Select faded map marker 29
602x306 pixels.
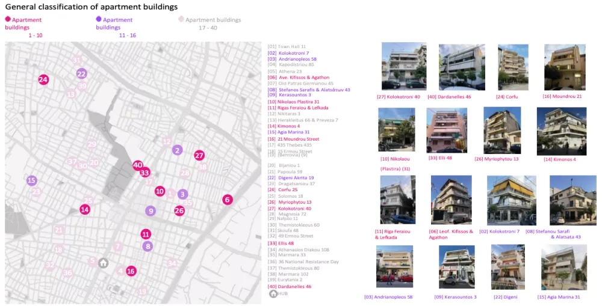92,144
